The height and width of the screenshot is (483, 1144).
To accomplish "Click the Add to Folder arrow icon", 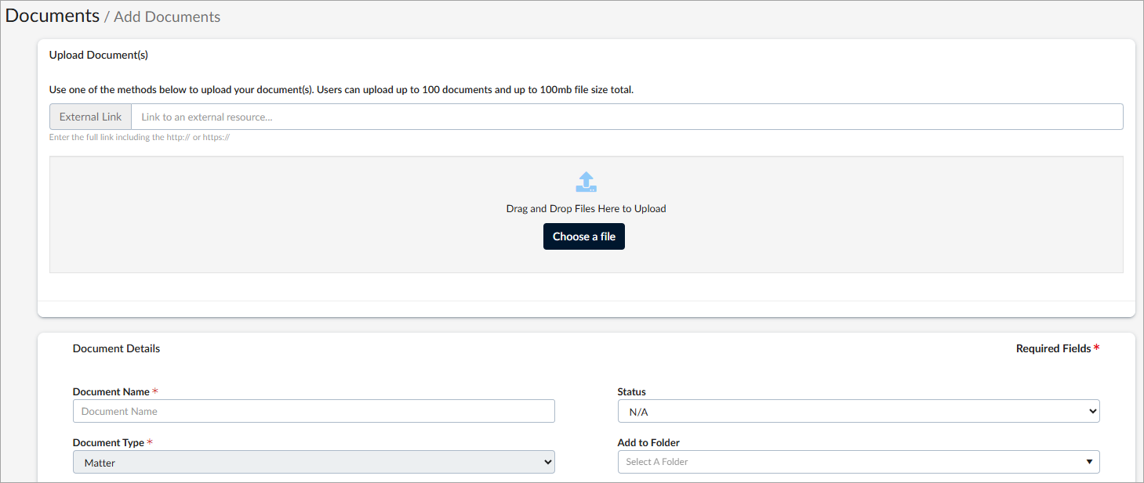I will 1089,462.
